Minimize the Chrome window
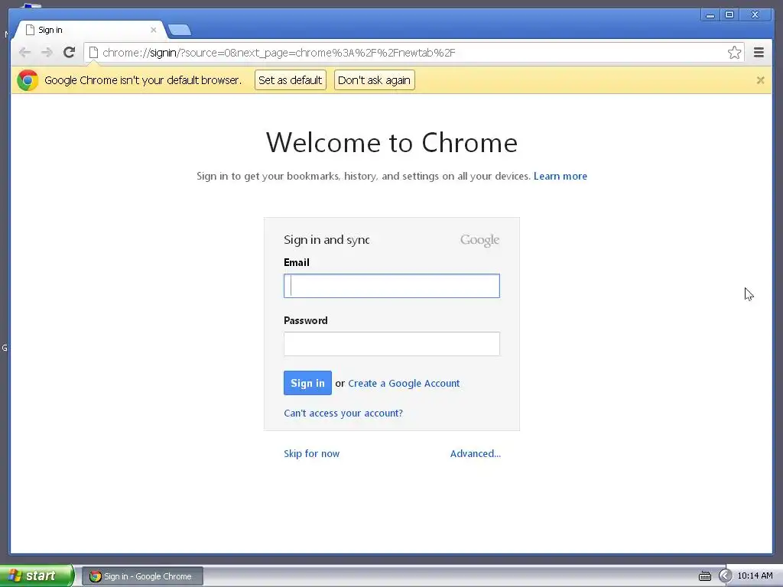This screenshot has height=587, width=783. tap(710, 15)
